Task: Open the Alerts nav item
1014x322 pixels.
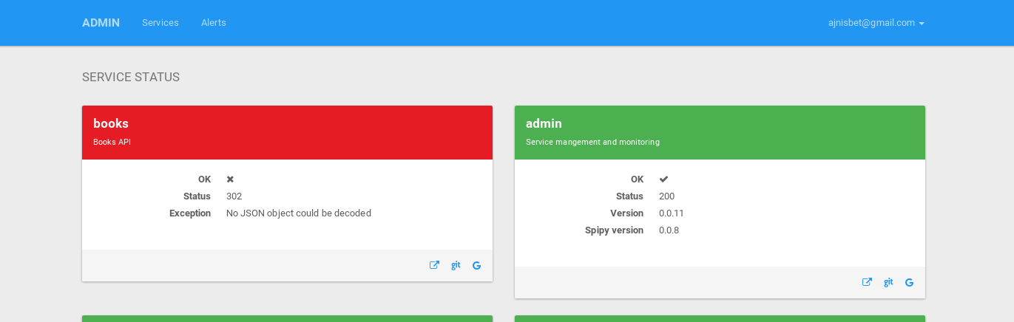Action: 214,23
